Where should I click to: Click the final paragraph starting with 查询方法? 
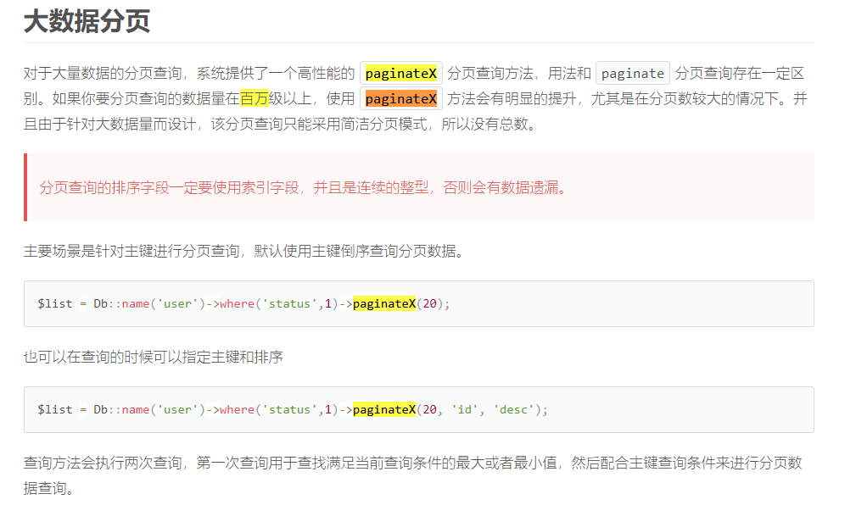[412, 463]
